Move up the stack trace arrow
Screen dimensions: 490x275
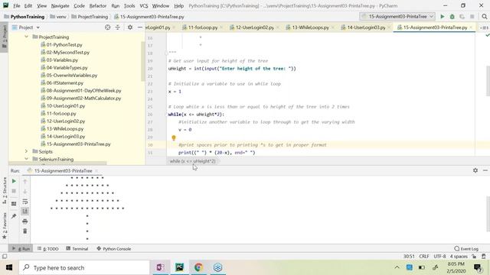(x=25, y=181)
